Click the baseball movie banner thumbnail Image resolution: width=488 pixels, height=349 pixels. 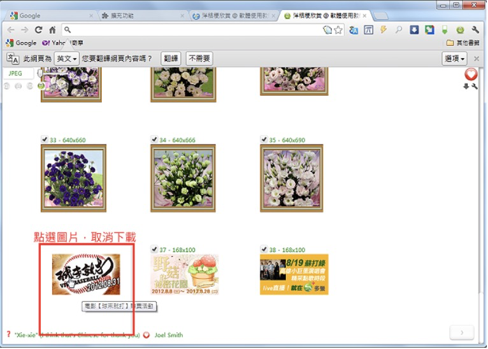tap(85, 274)
